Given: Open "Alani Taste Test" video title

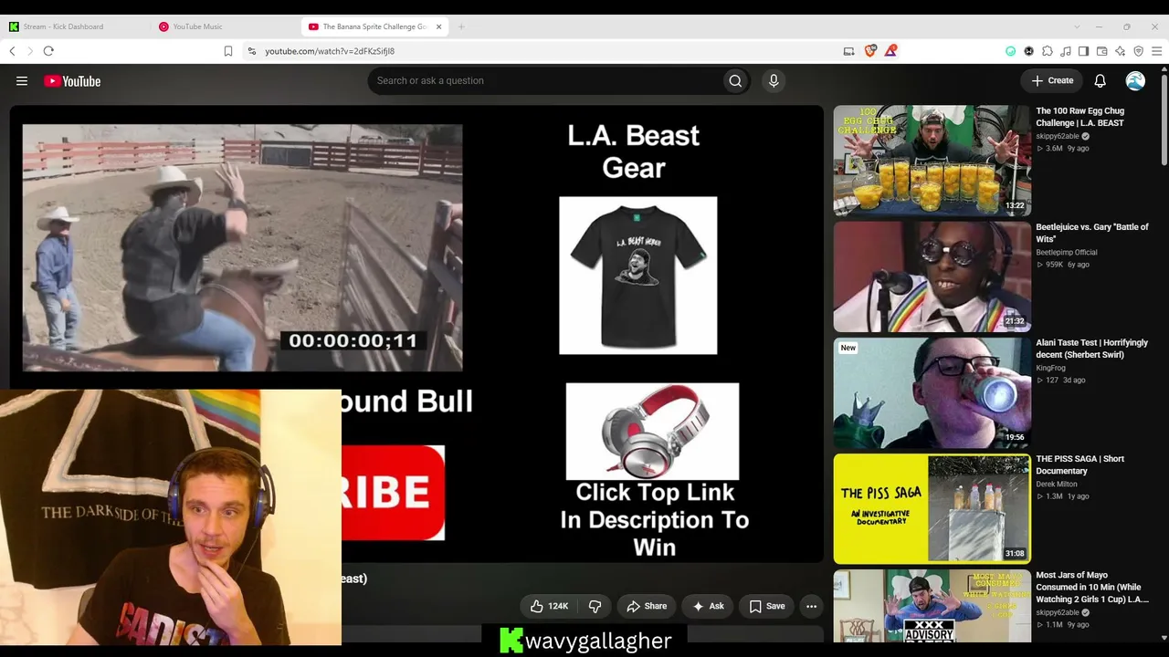Looking at the screenshot, I should 1092,349.
